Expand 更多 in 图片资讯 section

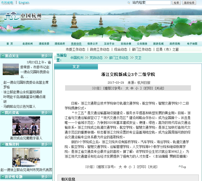click(x=46, y=113)
